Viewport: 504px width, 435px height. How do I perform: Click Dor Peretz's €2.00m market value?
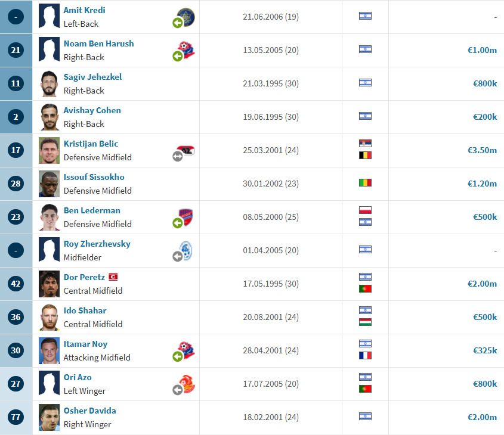(x=482, y=284)
